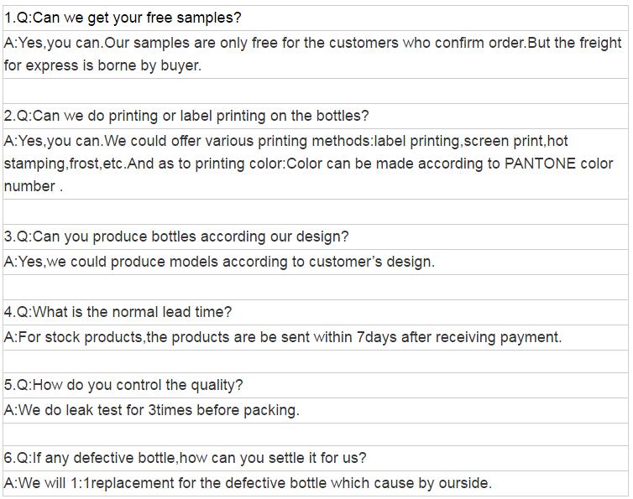633x499 pixels.
Task: Click the word PANTONE in the printing answer
Action: [x=540, y=164]
